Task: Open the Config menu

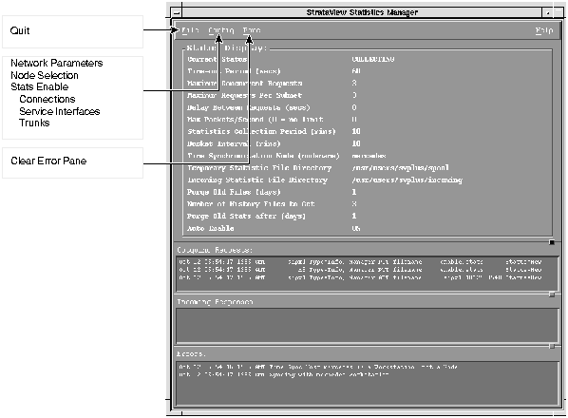Action: (221, 30)
